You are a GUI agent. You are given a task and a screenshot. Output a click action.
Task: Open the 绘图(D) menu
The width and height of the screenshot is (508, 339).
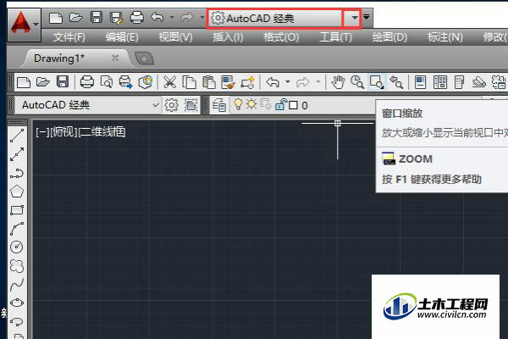pyautogui.click(x=389, y=37)
